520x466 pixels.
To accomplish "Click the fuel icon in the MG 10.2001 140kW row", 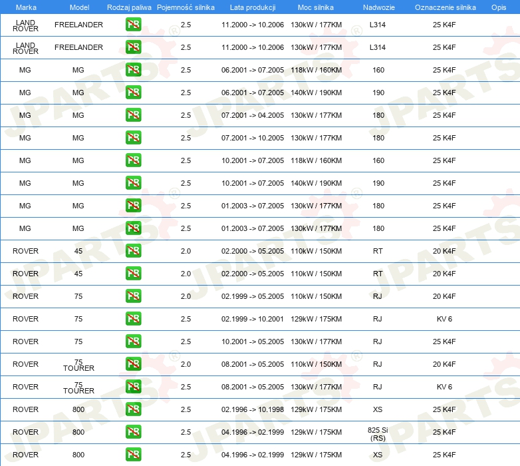I will click(133, 182).
